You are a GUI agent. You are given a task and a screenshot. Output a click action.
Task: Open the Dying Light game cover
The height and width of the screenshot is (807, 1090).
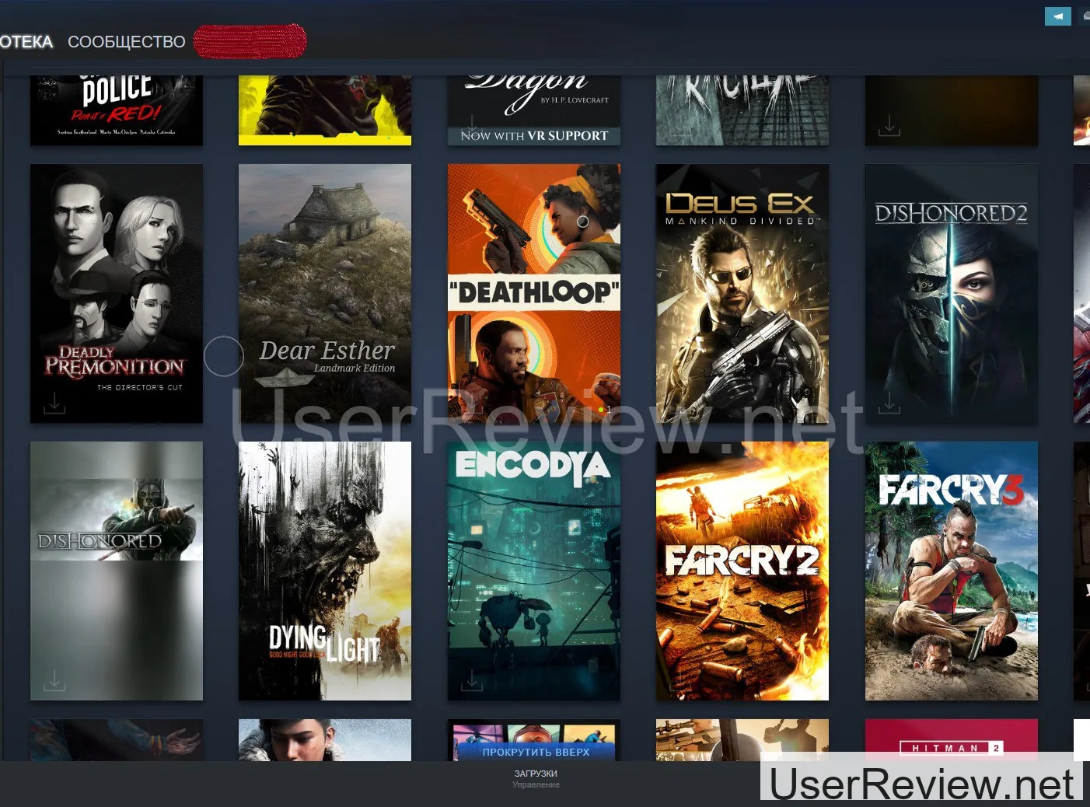(324, 571)
